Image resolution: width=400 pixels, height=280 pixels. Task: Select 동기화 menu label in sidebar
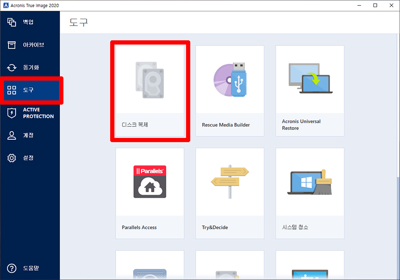(31, 67)
